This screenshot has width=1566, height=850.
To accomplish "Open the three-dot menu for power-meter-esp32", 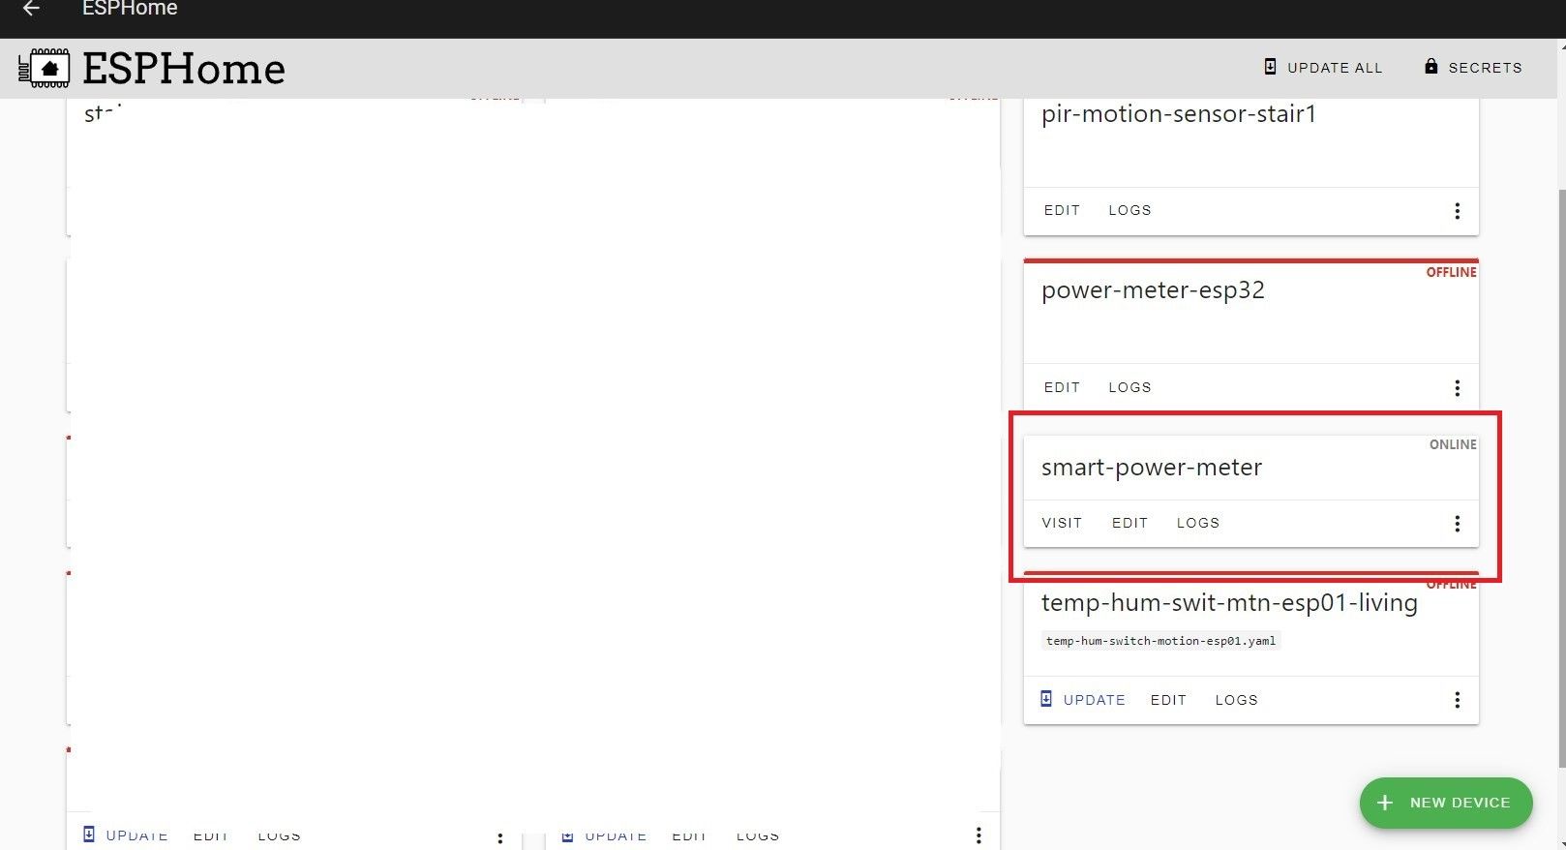I will click(1457, 388).
